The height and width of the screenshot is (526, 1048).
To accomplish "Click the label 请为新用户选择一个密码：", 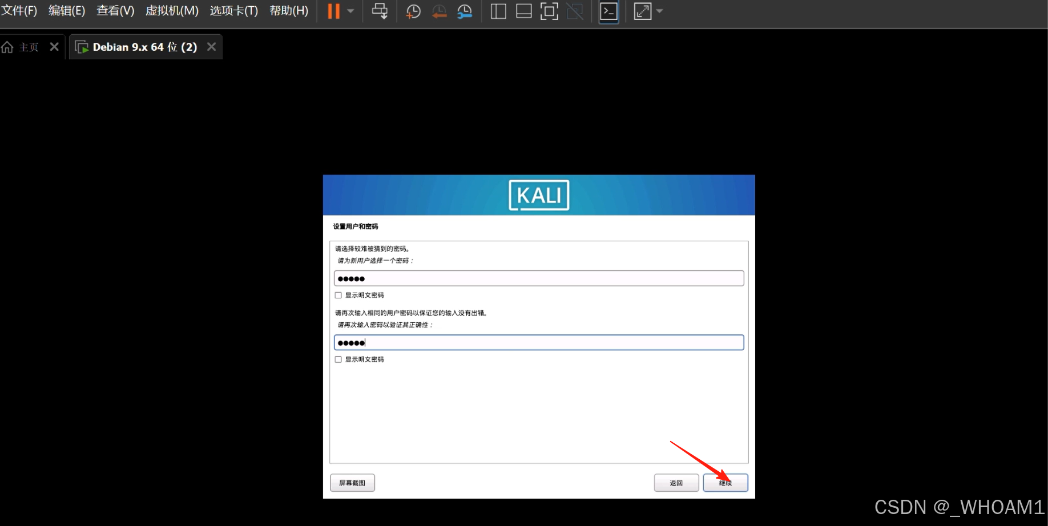I will (x=376, y=261).
